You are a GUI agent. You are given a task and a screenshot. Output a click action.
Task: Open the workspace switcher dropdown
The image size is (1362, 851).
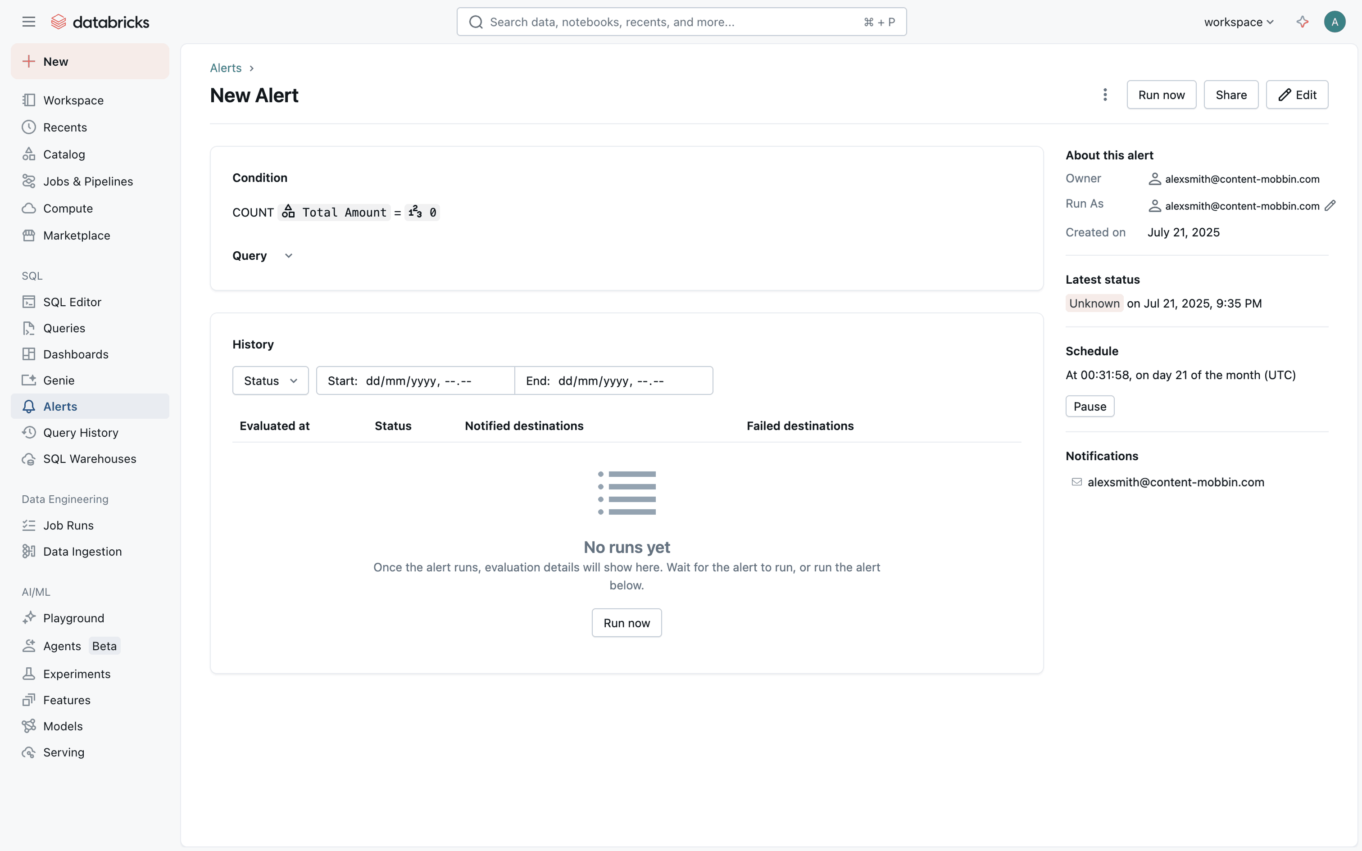click(1238, 22)
